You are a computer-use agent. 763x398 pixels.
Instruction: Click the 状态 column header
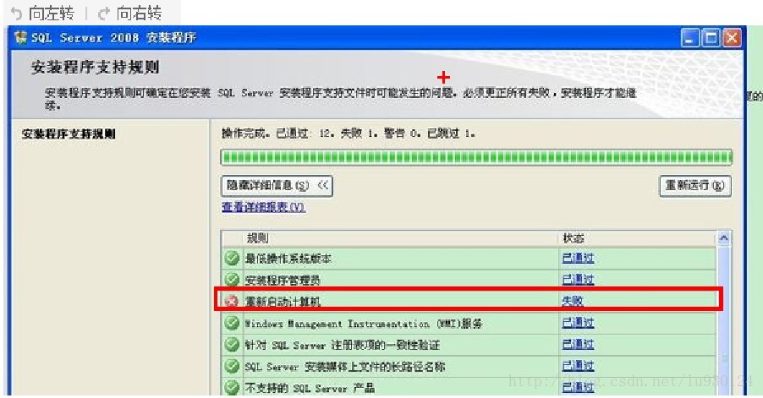pyautogui.click(x=574, y=238)
